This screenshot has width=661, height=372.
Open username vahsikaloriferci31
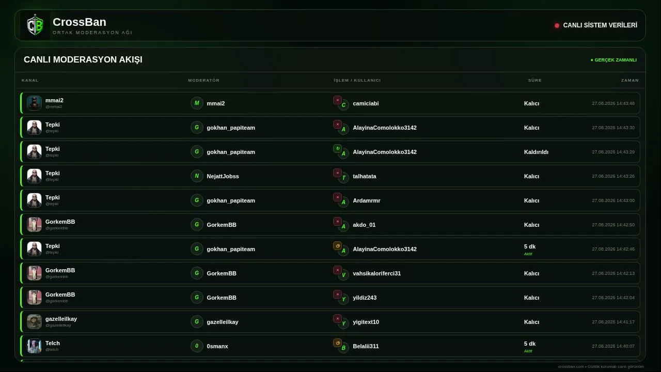coord(376,273)
